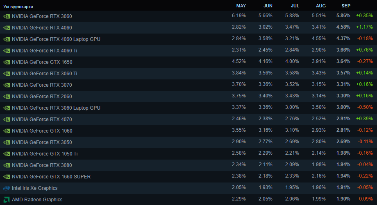Screen dimensions: 377x205
Task: Click the NVIDIA icon beside RTX 3060
Action: pos(7,16)
